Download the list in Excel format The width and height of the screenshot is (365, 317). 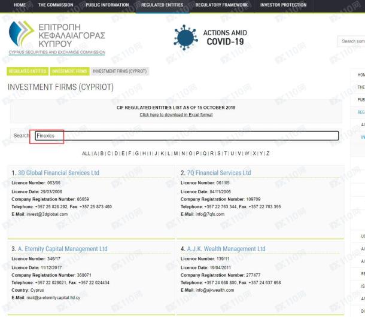(176, 115)
